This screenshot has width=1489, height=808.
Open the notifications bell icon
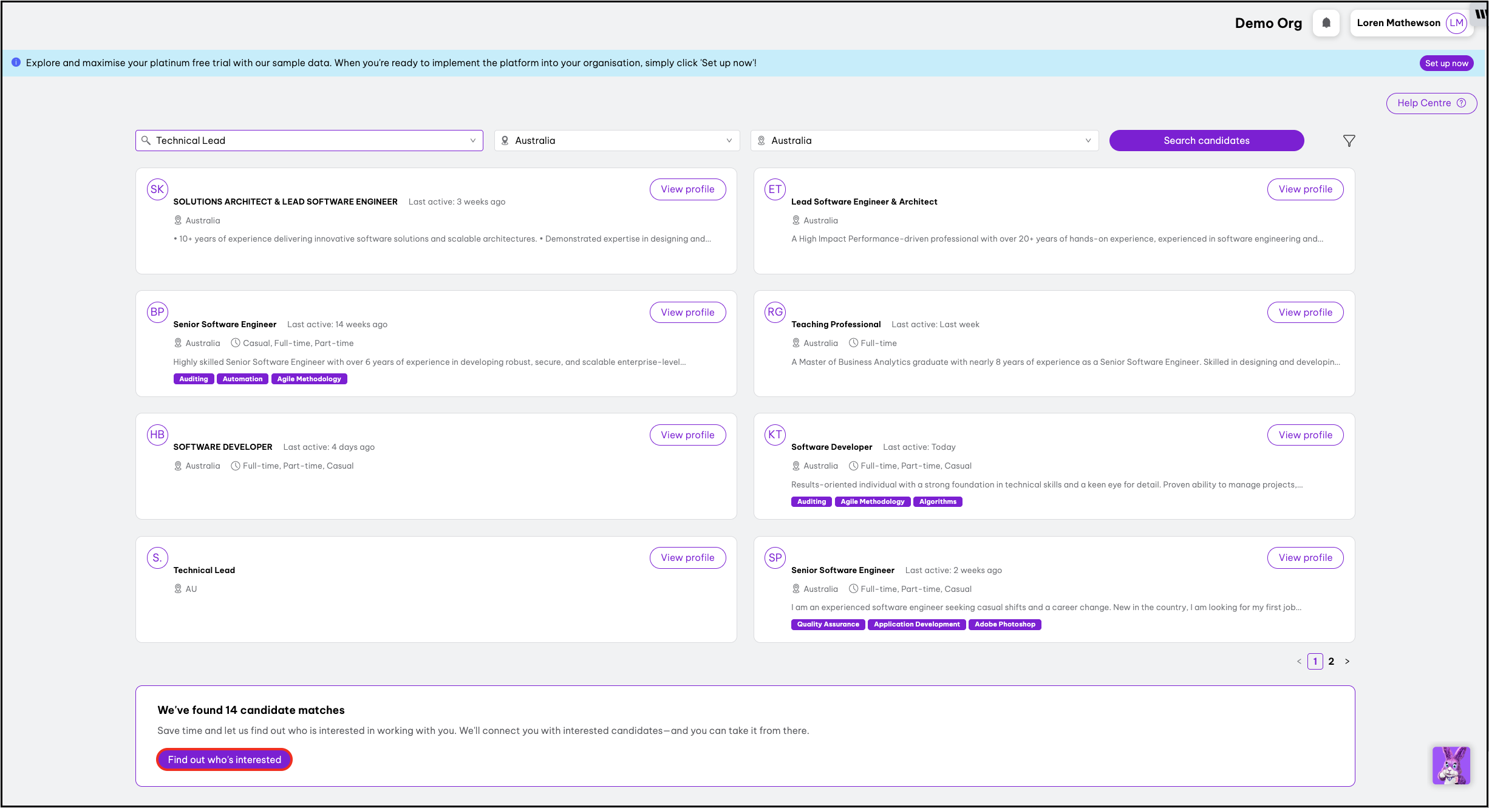pos(1326,23)
